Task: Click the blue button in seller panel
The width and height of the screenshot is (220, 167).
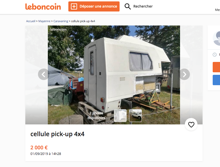Action: 216,80
